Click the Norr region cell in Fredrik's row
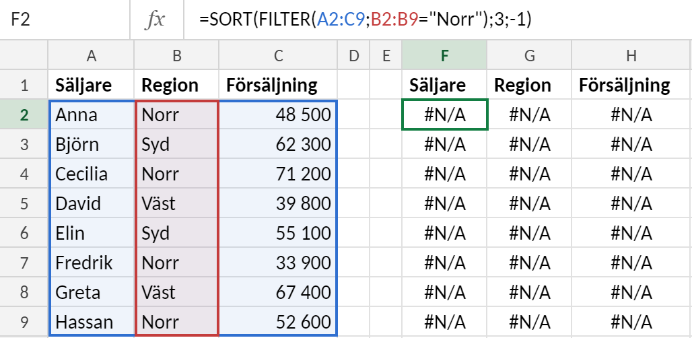Viewport: 692px width, 338px height. [x=176, y=263]
